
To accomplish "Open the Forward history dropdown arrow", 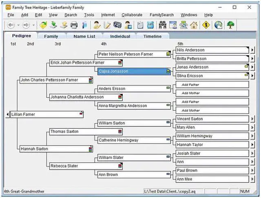I will pyautogui.click(x=33, y=25).
